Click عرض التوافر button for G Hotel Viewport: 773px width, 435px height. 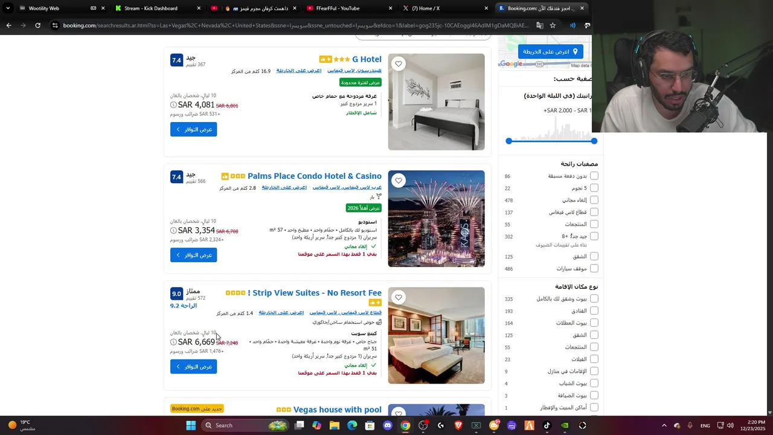click(x=193, y=129)
